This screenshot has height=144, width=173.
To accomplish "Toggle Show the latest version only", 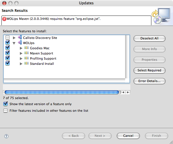I will [5, 104].
